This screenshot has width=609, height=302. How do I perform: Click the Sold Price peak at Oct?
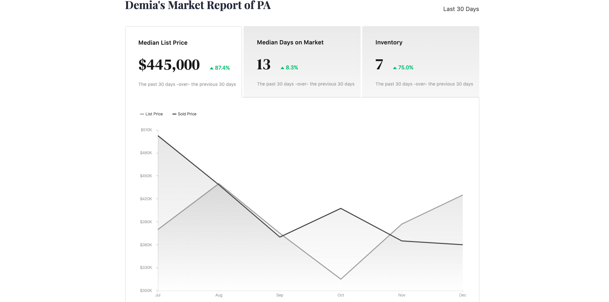pyautogui.click(x=341, y=208)
